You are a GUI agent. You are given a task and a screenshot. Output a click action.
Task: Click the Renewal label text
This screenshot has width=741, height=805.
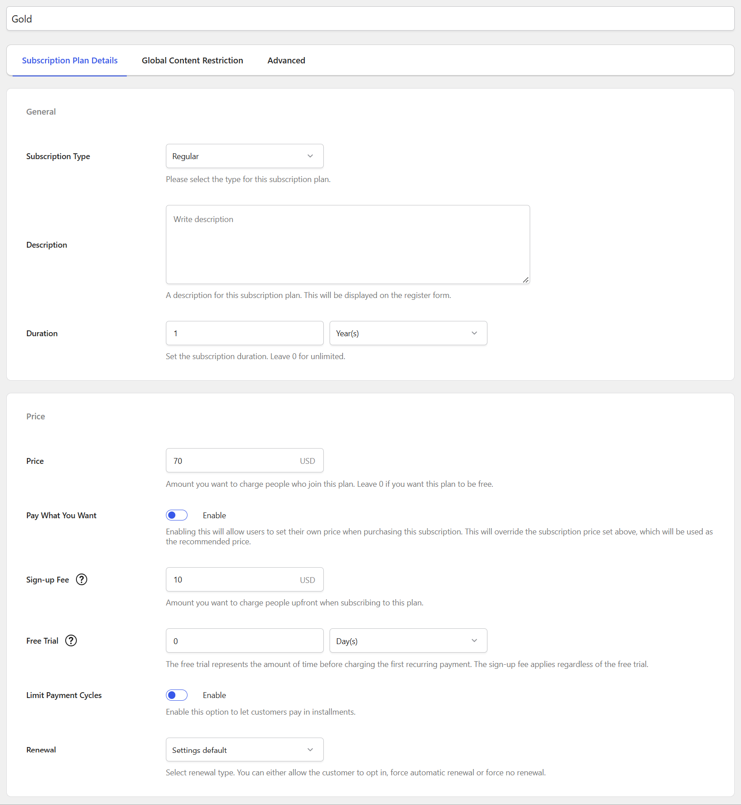tap(41, 750)
